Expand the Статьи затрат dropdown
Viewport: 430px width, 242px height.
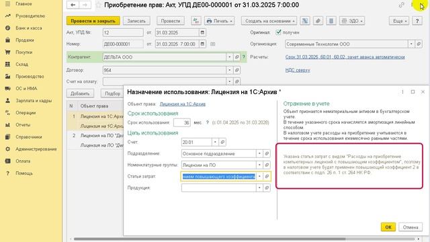pyautogui.click(x=259, y=176)
